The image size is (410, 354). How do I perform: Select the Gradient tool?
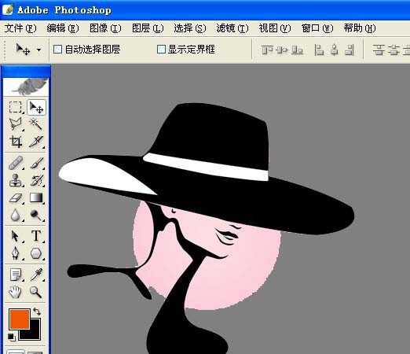[x=36, y=197]
